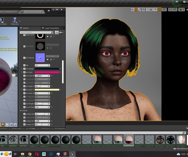Select the Scale gizmo tool
This screenshot has width=188, height=157.
(139, 10)
